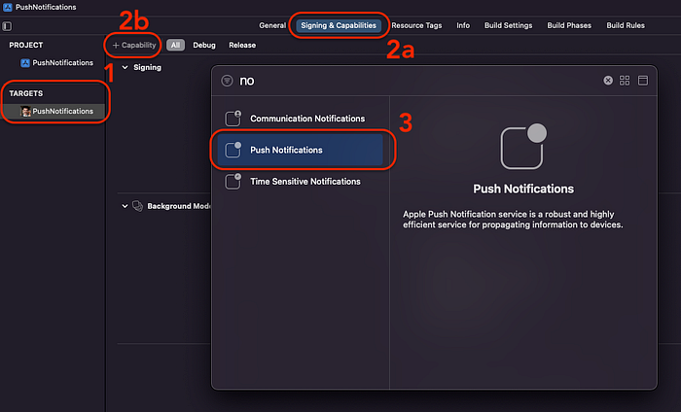This screenshot has height=412, width=681.
Task: Click the Push Notifications title in detail pane
Action: point(523,189)
